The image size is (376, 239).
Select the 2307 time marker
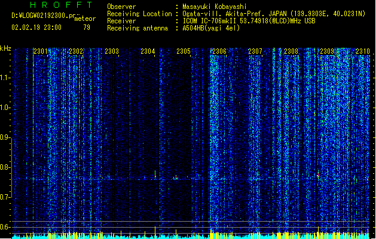coord(255,51)
